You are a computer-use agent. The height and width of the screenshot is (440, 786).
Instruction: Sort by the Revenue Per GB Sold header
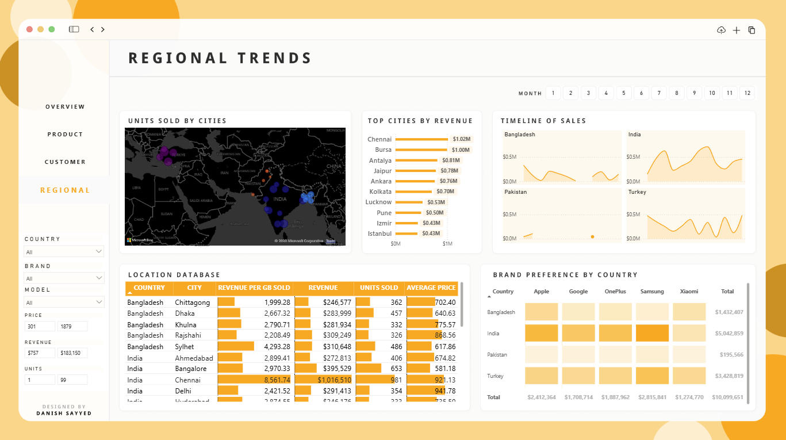click(x=254, y=288)
